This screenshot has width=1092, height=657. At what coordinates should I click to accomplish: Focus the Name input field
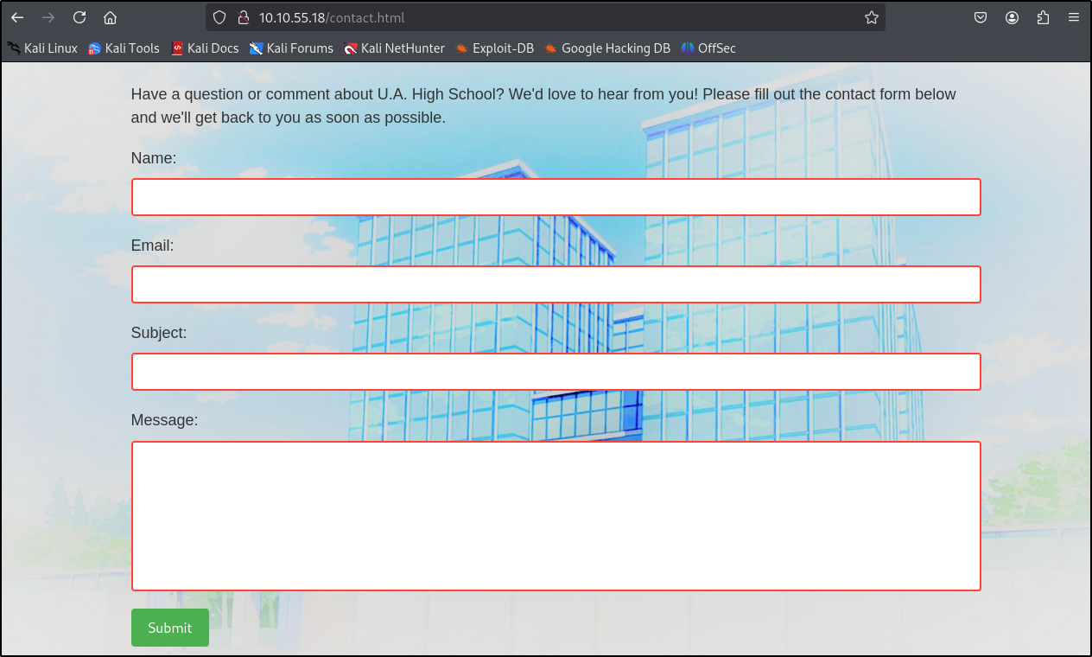coord(556,197)
